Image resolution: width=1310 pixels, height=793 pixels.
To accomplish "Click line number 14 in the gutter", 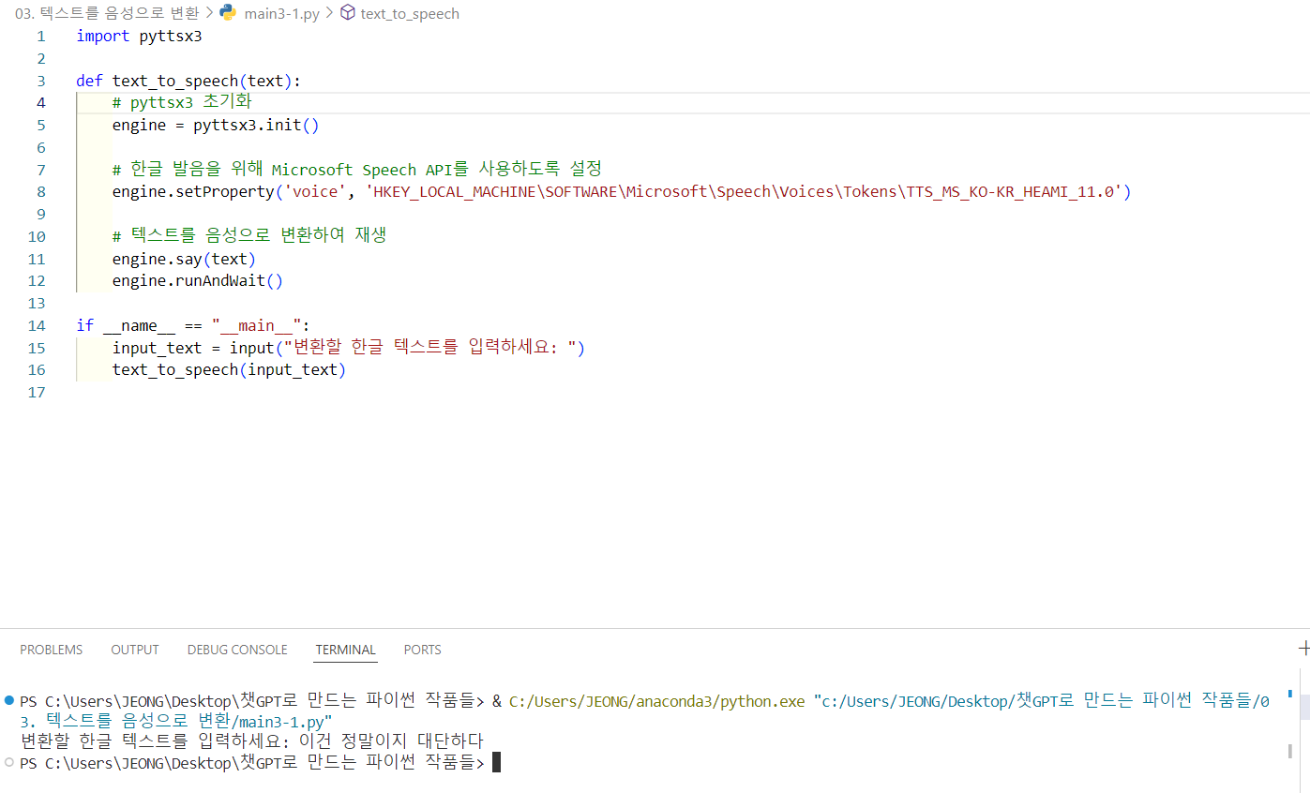I will pyautogui.click(x=37, y=326).
